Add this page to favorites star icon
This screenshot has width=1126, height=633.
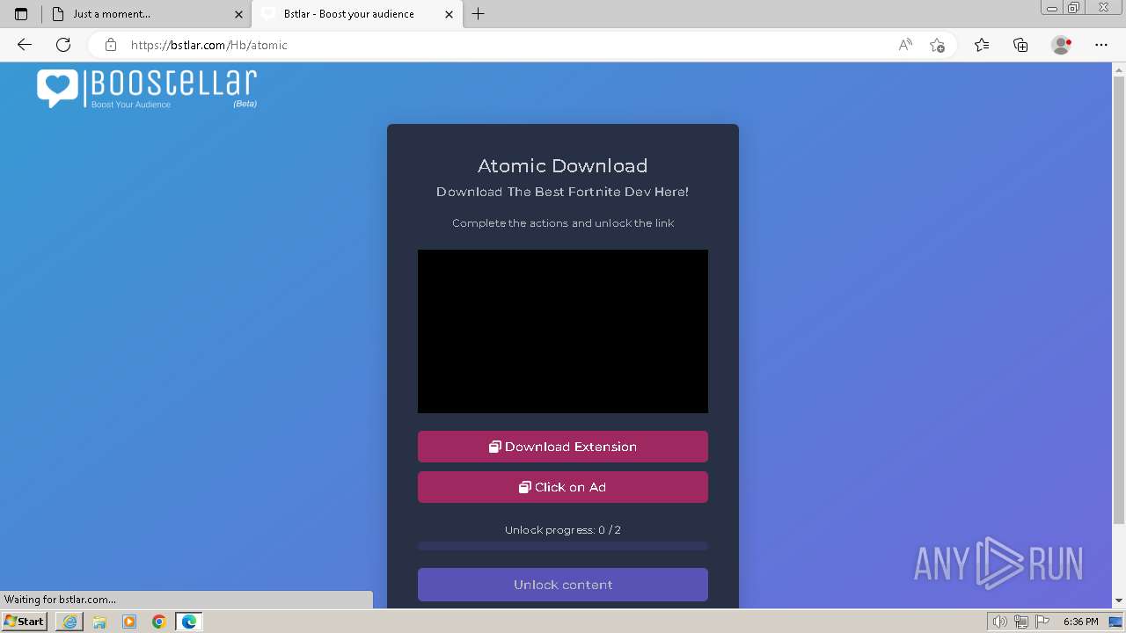[x=937, y=45]
